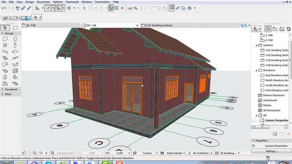Collapse the Sections tree folder
This screenshot has width=292, height=164.
pyautogui.click(x=257, y=45)
